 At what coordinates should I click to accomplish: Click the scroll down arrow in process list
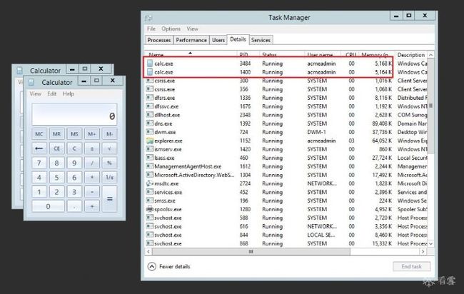(x=431, y=244)
